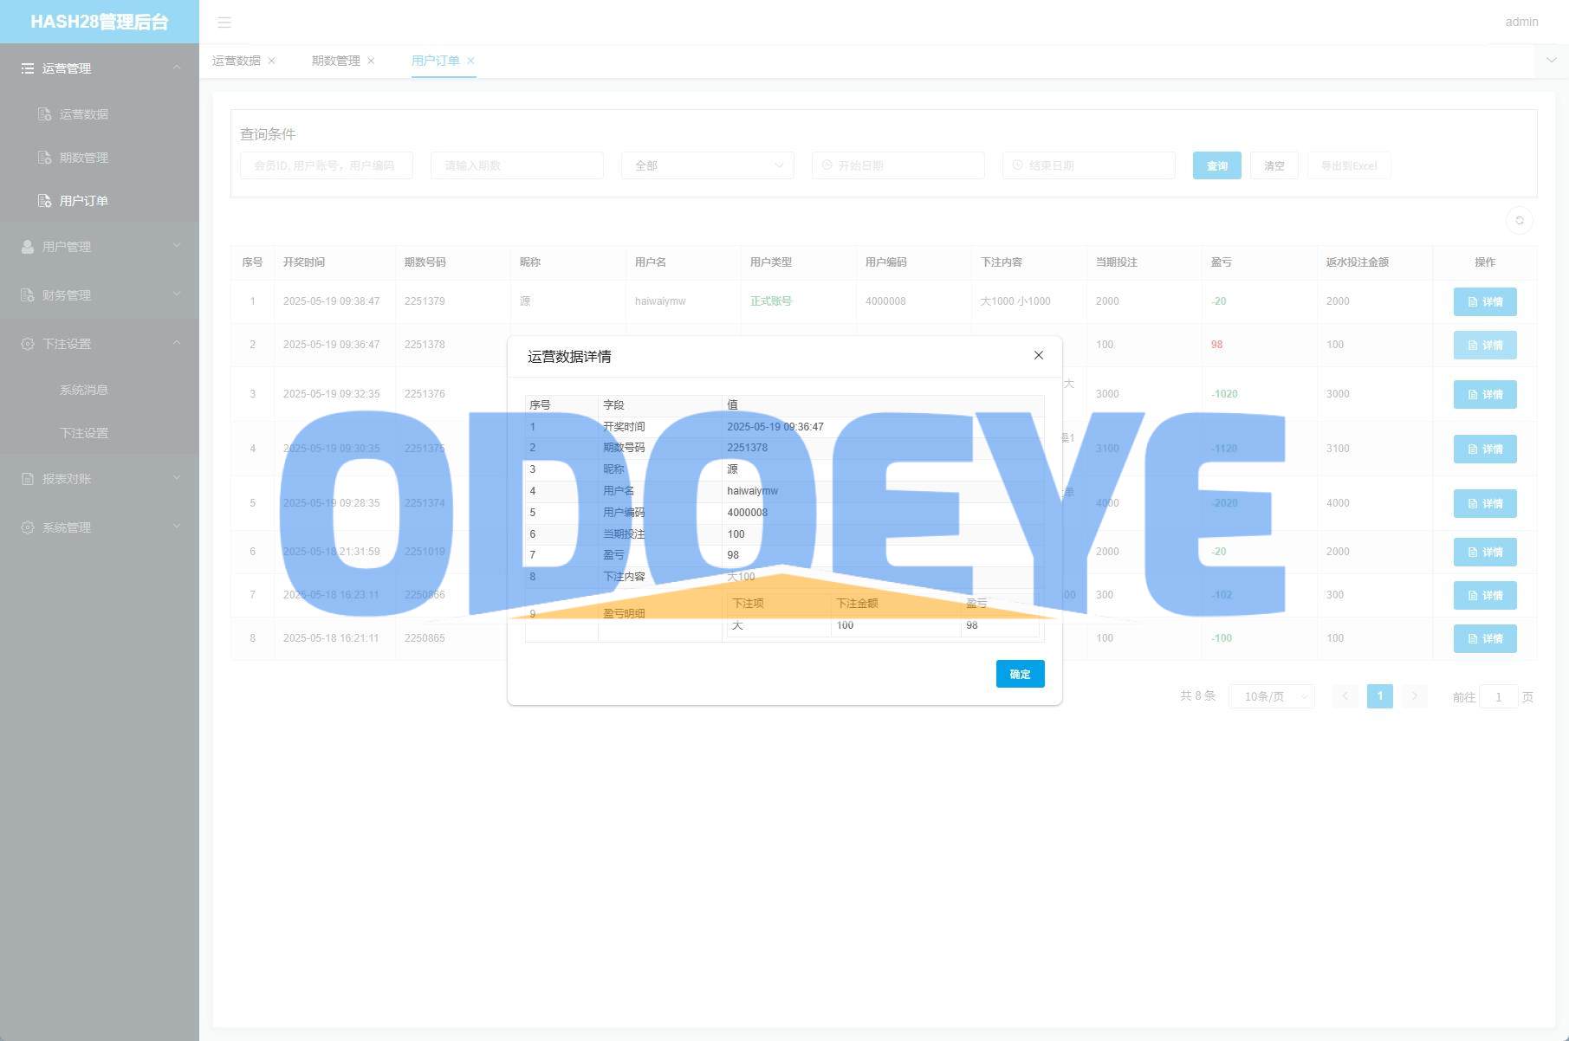Open the 结束日期 date picker
The image size is (1569, 1041).
coord(1089,165)
